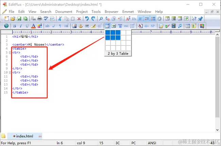Screen dimensions: 221x146
Task: Click the directory folder icon at the bottom left
Action: (x=3, y=136)
